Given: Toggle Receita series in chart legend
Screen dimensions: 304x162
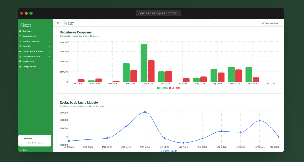Looking at the screenshot, I should (162, 88).
